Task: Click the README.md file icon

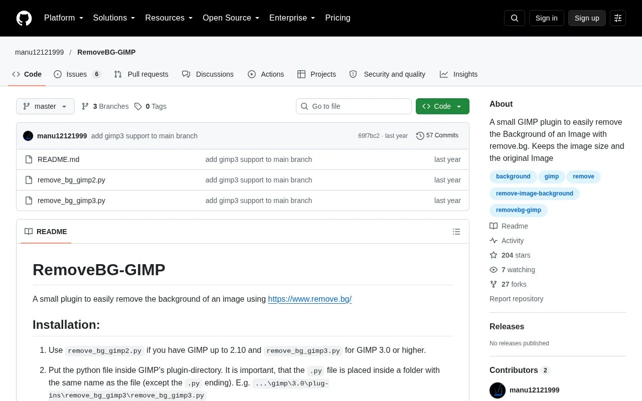Action: (29, 159)
